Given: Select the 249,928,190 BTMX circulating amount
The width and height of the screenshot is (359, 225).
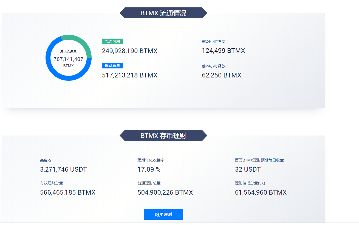Looking at the screenshot, I should (129, 51).
